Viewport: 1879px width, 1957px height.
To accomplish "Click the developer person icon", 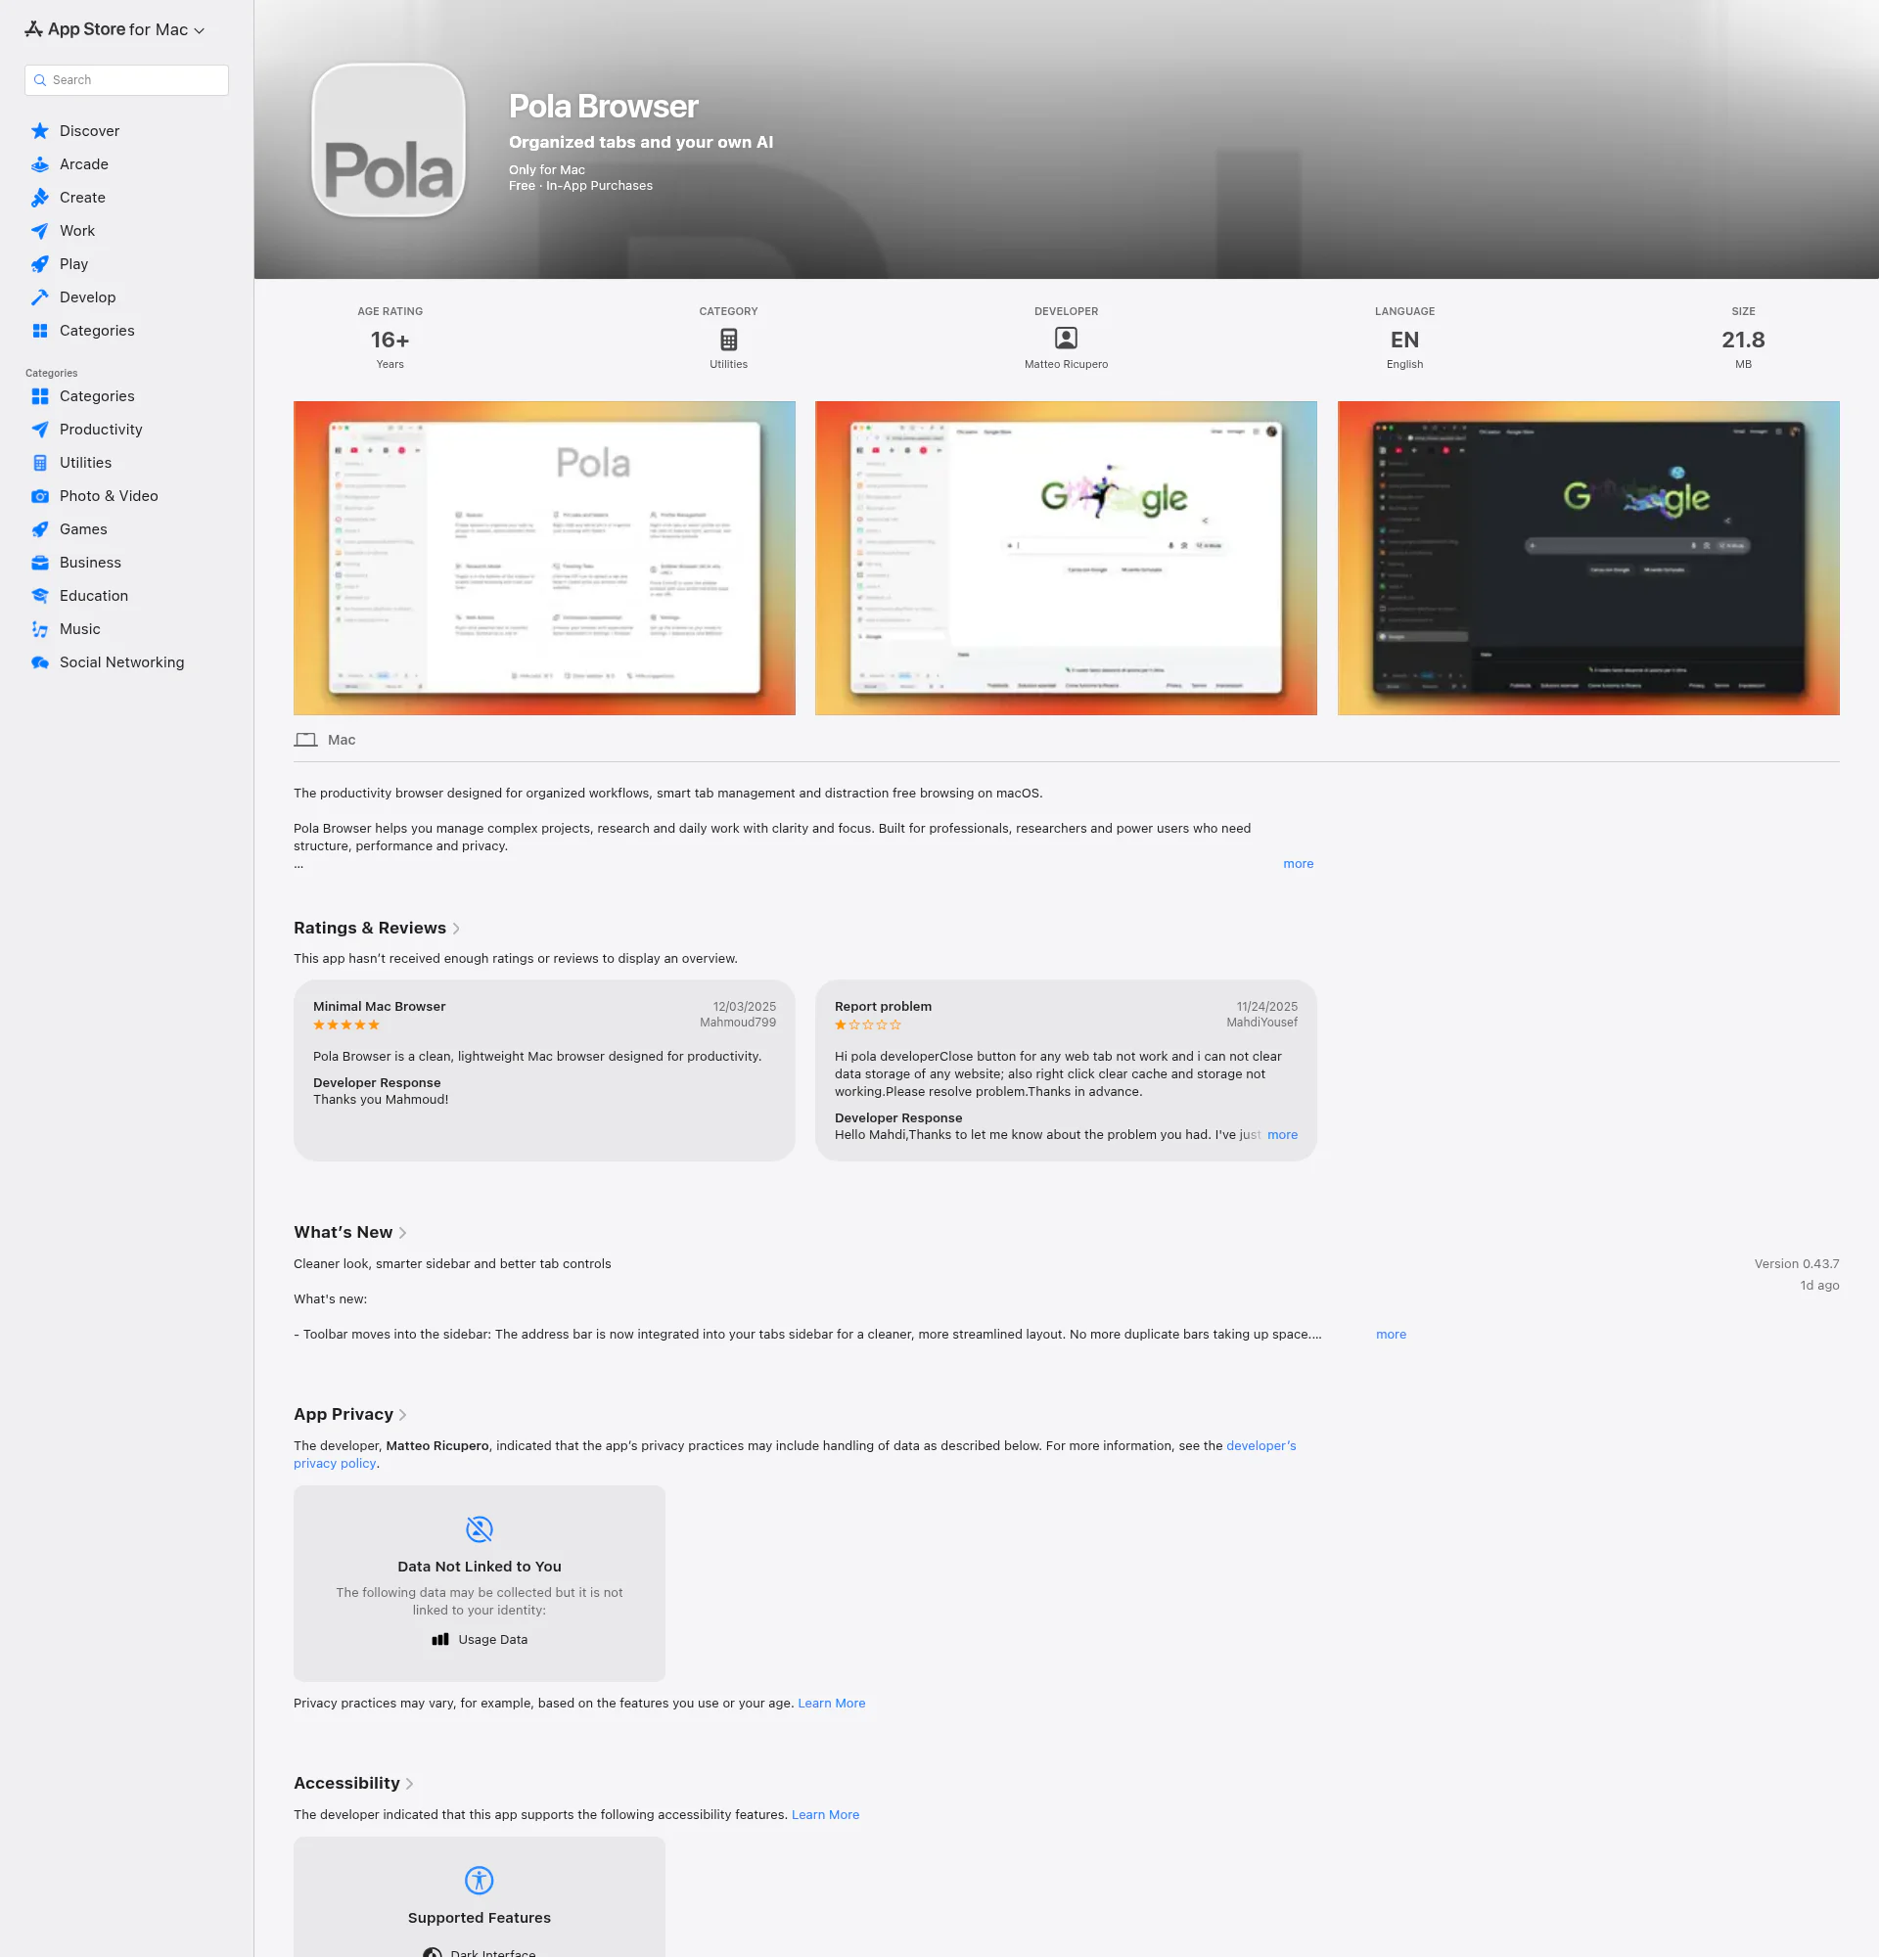I will coord(1067,339).
